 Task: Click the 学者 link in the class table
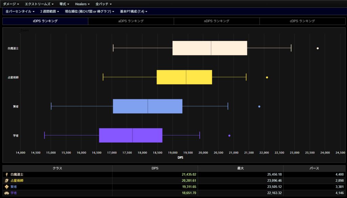[14, 193]
